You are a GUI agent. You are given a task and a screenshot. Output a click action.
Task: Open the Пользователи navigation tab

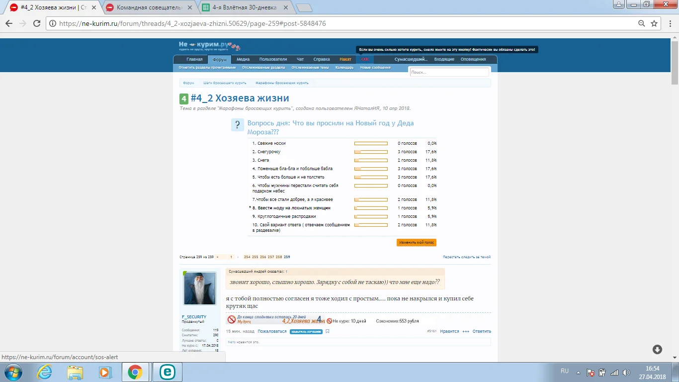(x=273, y=60)
